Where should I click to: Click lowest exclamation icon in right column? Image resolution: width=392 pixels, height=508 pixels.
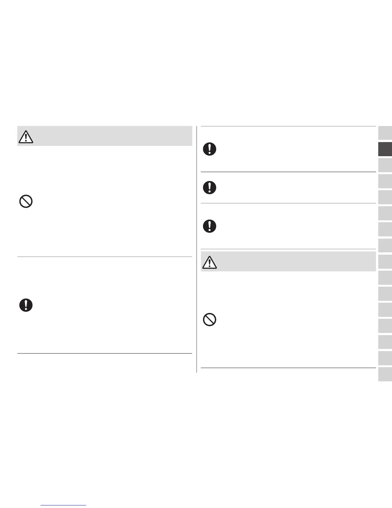point(209,226)
